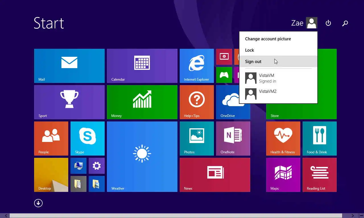Open the Desktop tile
364x218 pixels.
click(51, 175)
